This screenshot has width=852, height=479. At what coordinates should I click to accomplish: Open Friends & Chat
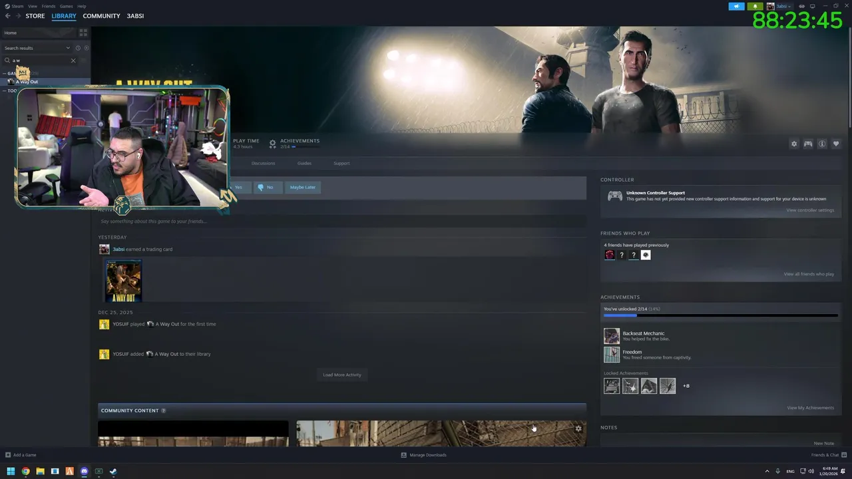pyautogui.click(x=827, y=455)
